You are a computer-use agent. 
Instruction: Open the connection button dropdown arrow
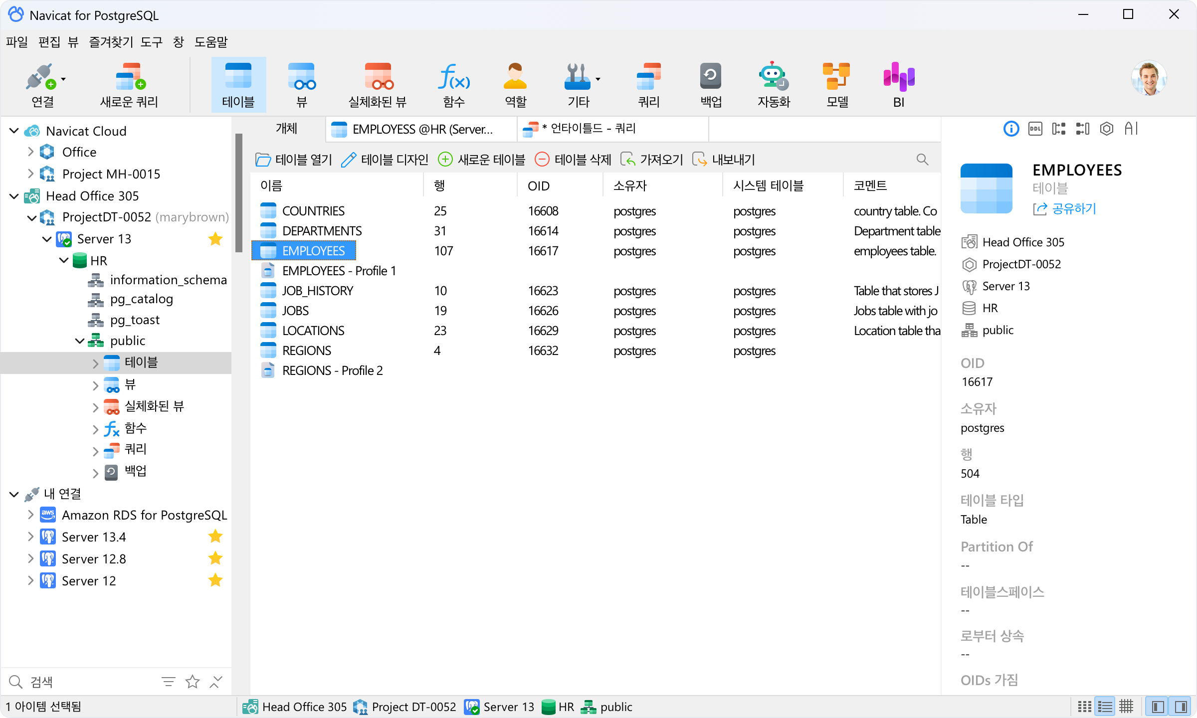click(63, 79)
